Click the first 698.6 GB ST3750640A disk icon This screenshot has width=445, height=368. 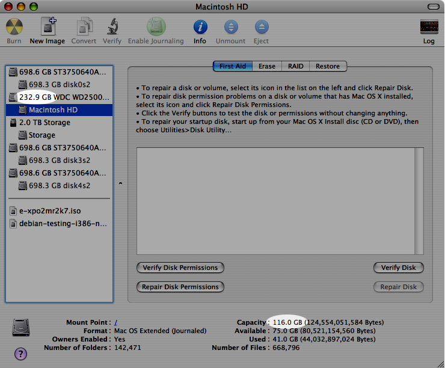click(13, 72)
